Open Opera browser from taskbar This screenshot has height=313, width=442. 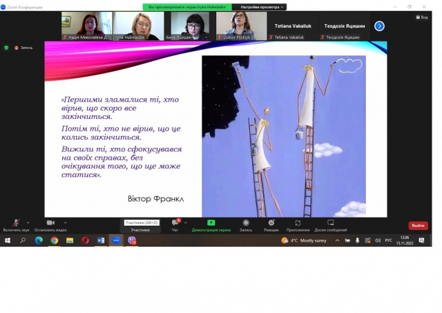(x=86, y=240)
